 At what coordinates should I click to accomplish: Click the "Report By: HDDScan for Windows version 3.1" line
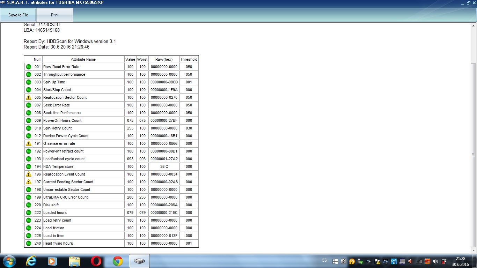pyautogui.click(x=70, y=41)
